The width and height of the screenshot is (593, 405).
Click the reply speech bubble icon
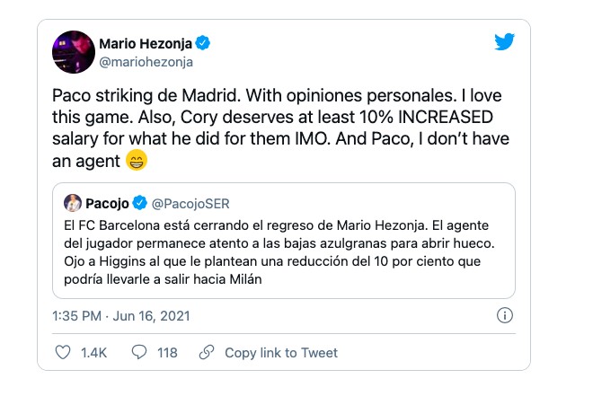click(x=139, y=353)
